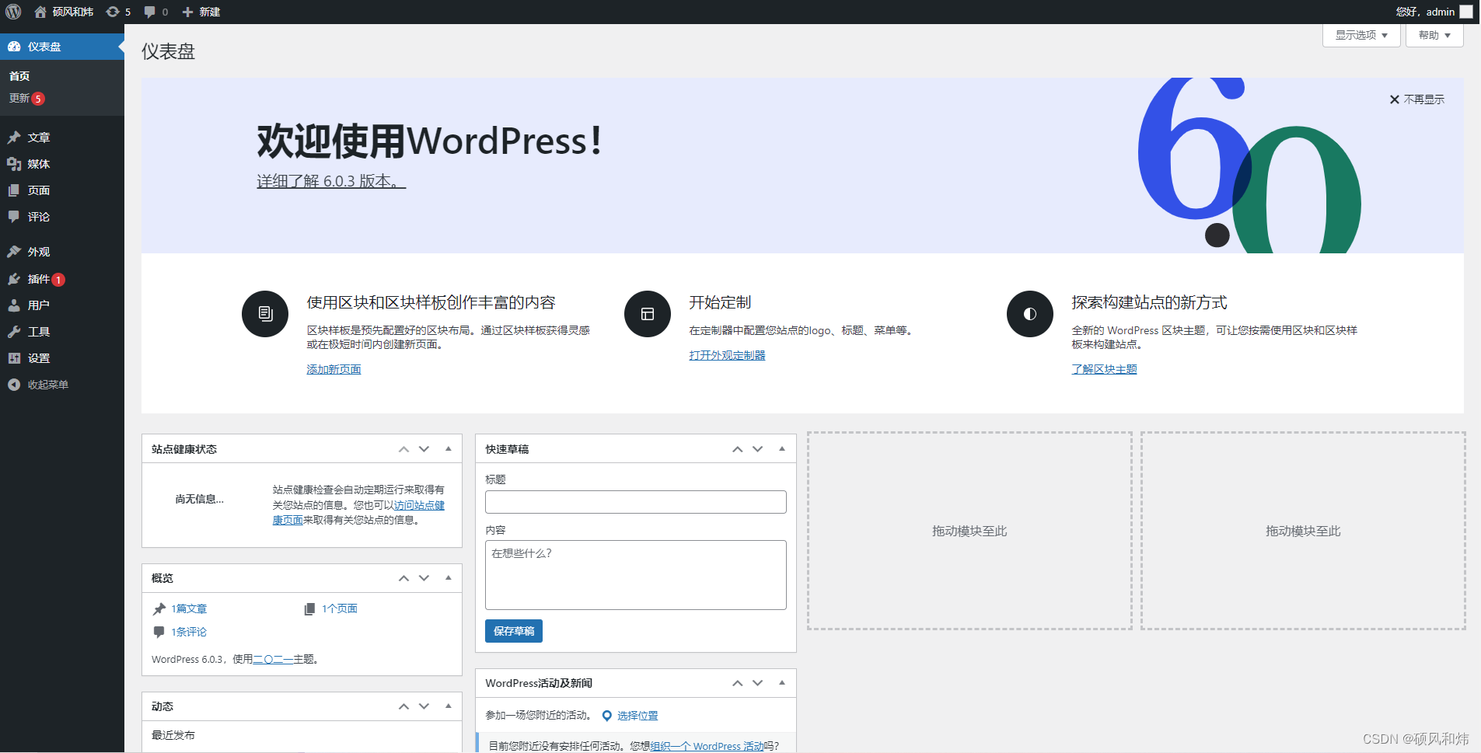Viewport: 1481px width, 753px height.
Task: Click the 评论 comment icon in sidebar
Action: (x=14, y=217)
